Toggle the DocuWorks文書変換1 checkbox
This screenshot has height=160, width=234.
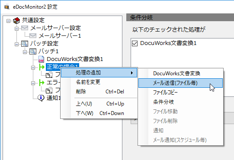[135, 43]
